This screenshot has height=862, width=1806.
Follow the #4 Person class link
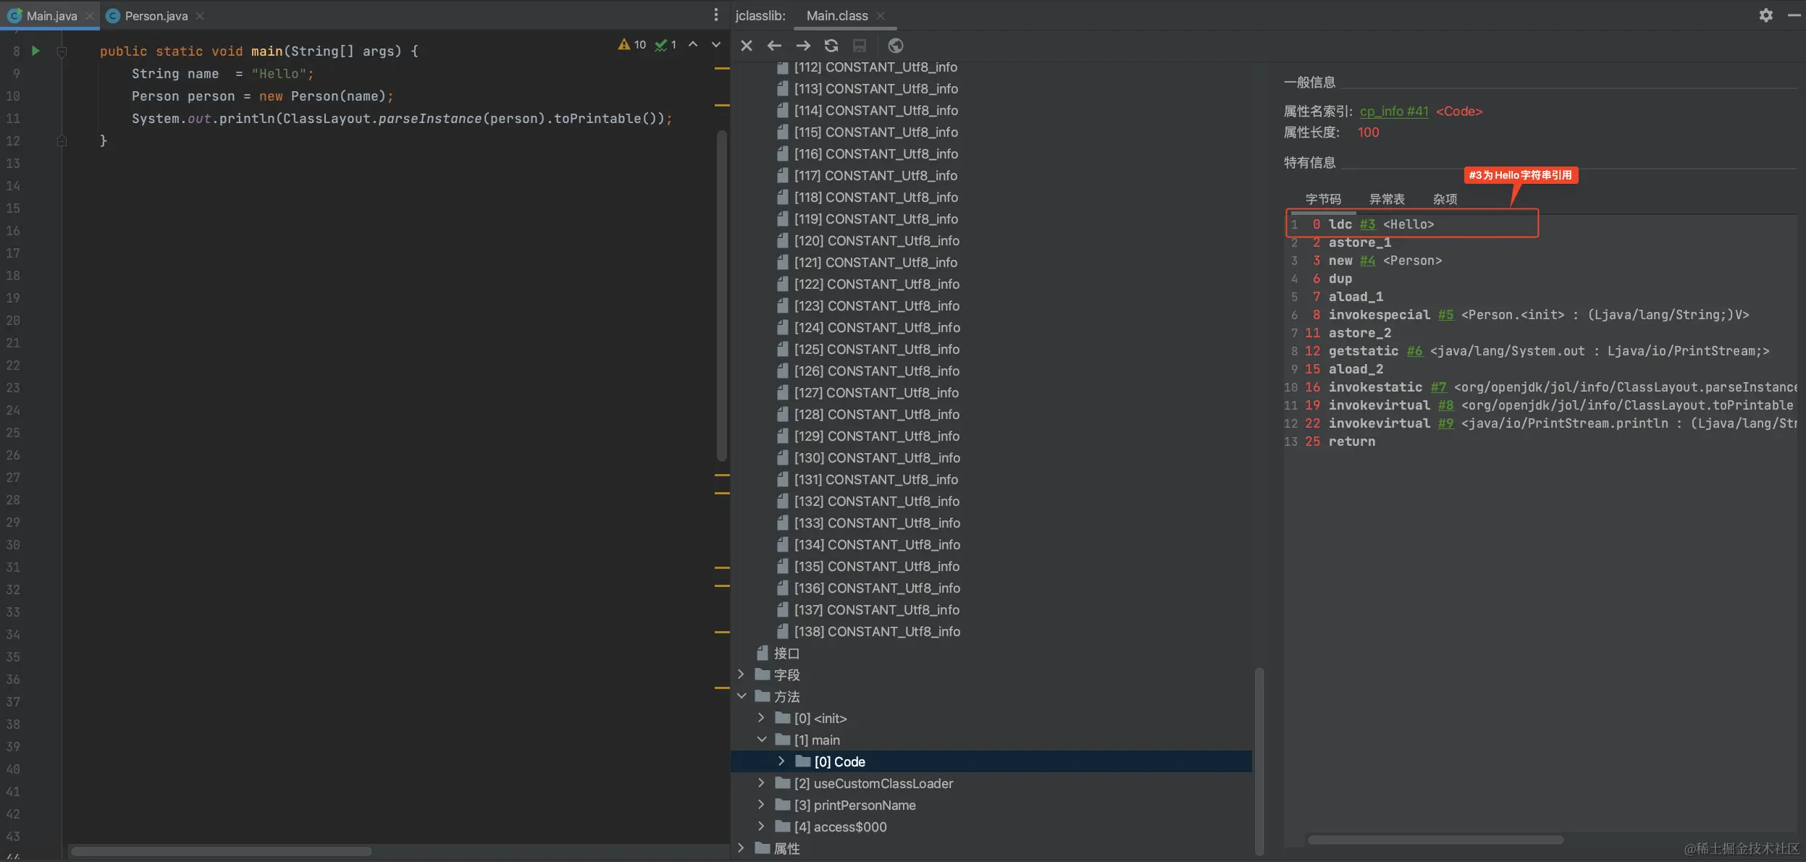1367,261
